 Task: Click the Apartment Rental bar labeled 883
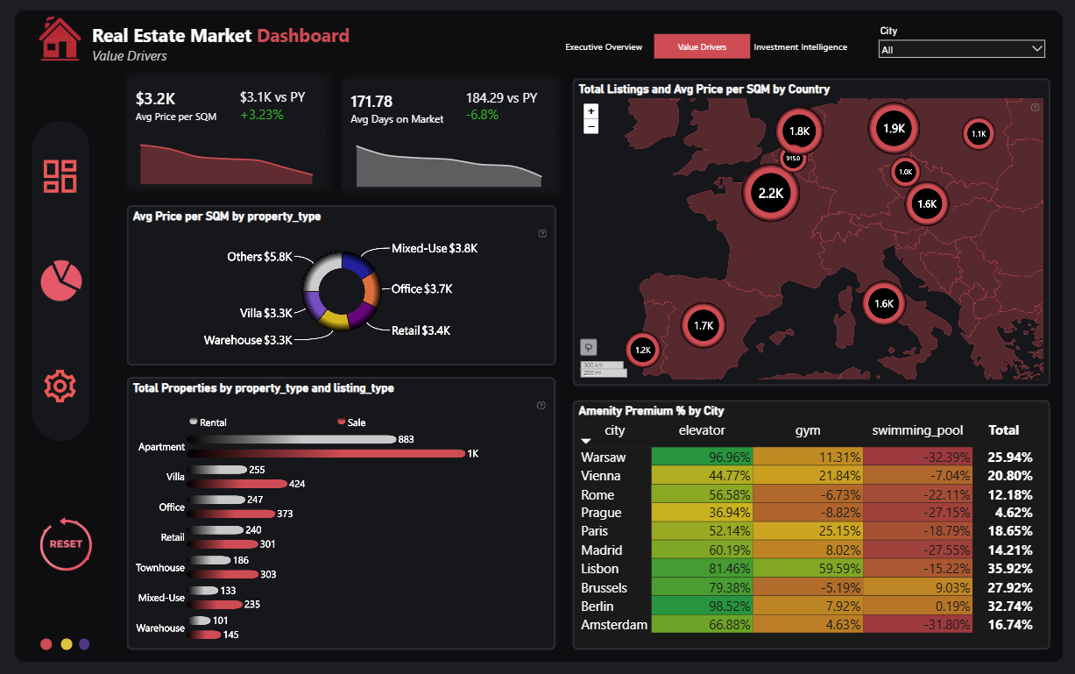[x=292, y=439]
